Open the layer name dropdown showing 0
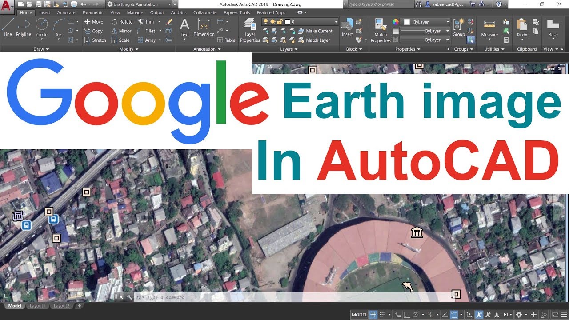The width and height of the screenshot is (569, 320). (x=311, y=22)
